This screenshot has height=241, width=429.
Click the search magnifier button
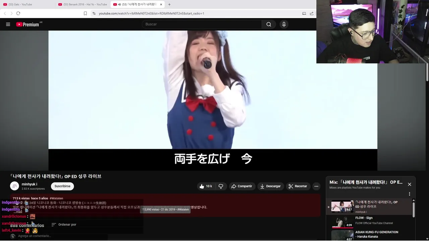(269, 24)
